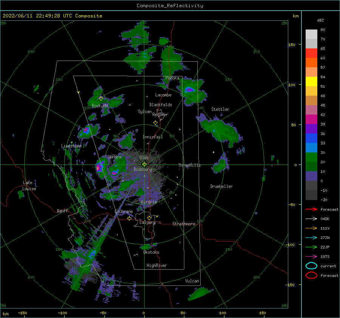Select the Vulcan label

192,281
